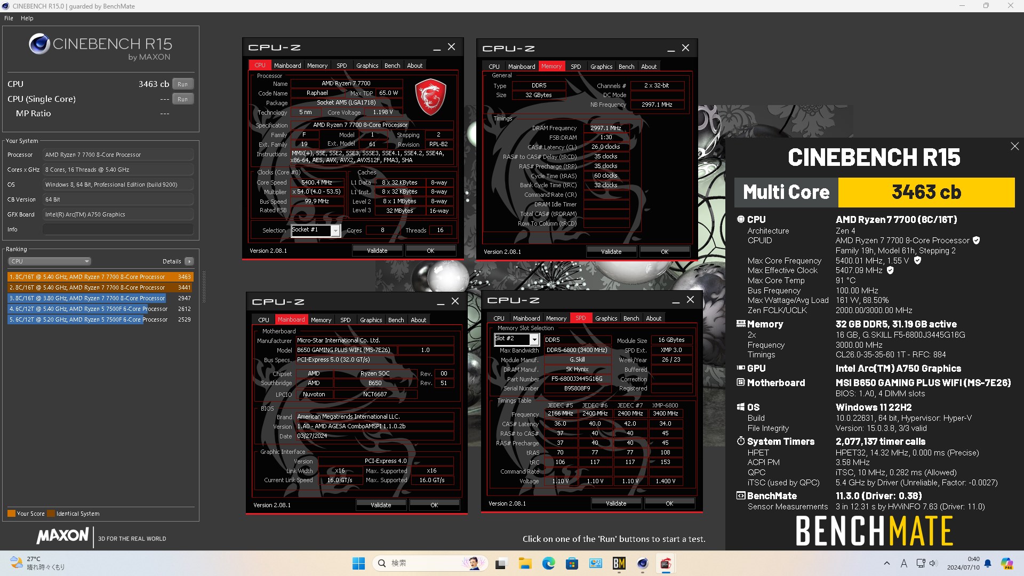
Task: Open the Control Panel taskbar icon
Action: [x=595, y=563]
